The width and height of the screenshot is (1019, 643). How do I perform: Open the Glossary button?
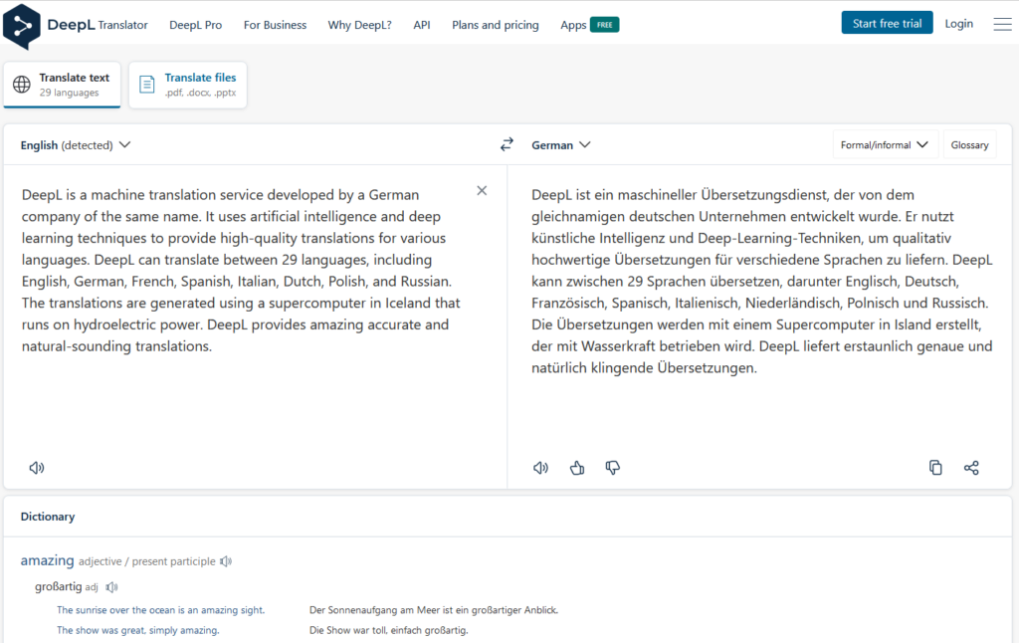969,145
